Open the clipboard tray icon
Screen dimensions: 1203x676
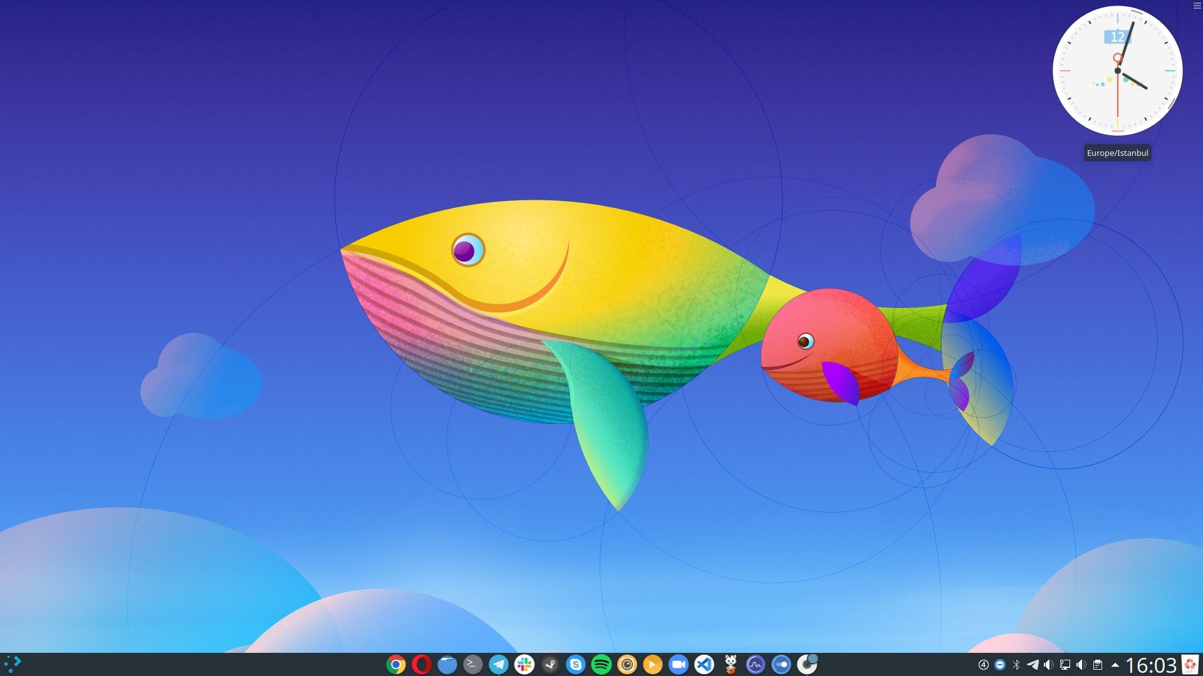coord(1098,665)
